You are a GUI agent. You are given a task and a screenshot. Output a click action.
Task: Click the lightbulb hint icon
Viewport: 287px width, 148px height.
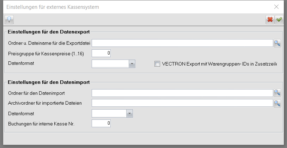(9, 20)
